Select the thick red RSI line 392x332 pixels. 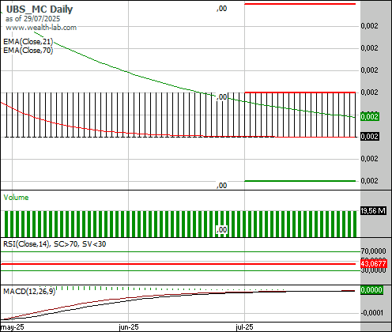[178, 264]
